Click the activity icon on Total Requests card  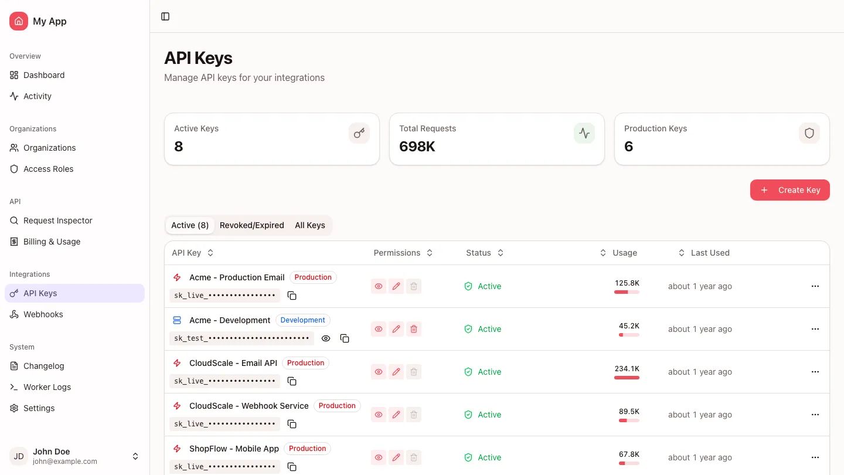pos(584,133)
